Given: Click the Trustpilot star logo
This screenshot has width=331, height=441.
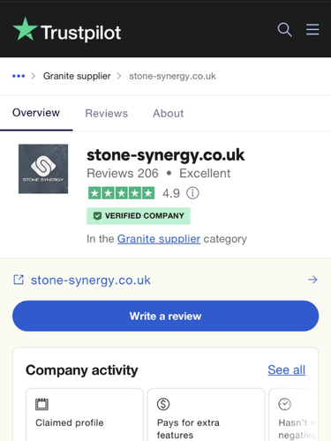Looking at the screenshot, I should click(x=26, y=29).
